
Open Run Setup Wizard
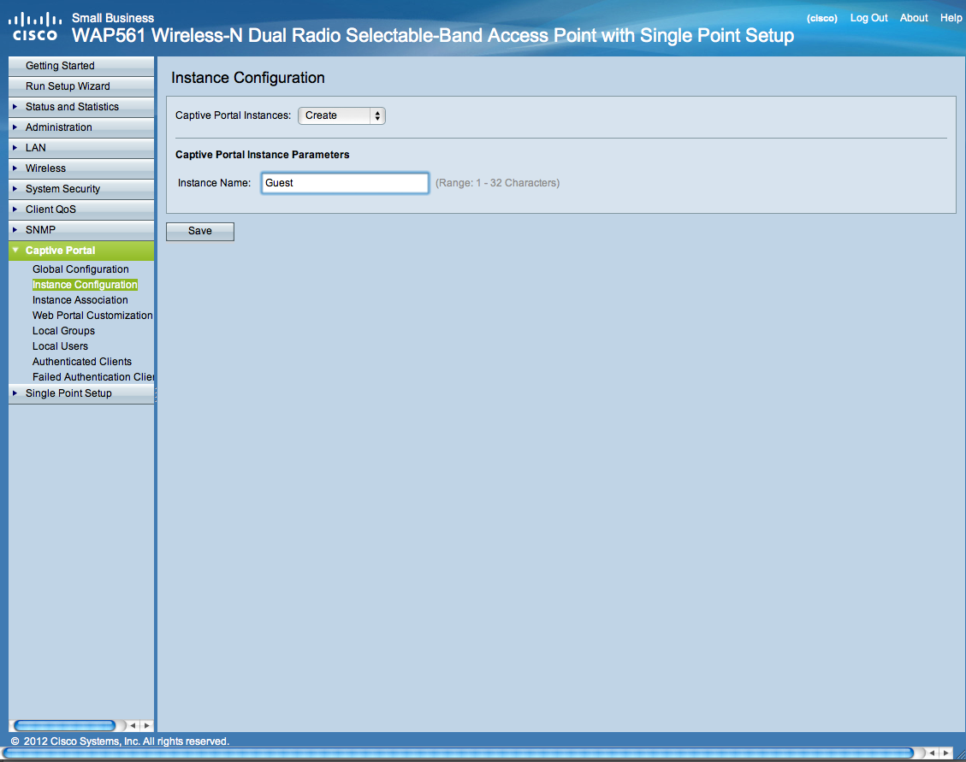[x=68, y=86]
